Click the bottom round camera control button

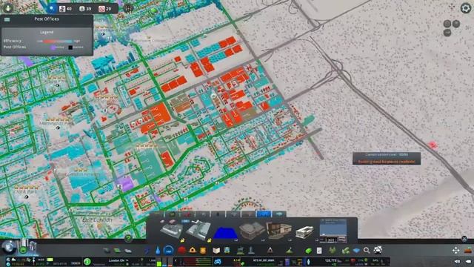(x=447, y=33)
